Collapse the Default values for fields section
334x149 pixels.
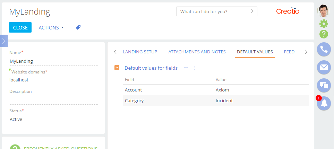pyautogui.click(x=117, y=68)
